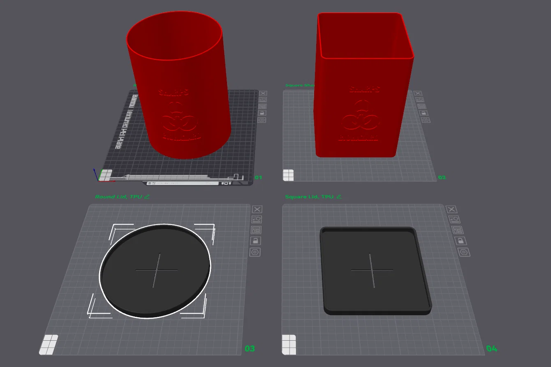Image resolution: width=551 pixels, height=367 pixels.
Task: Arrange objects on plate 03
Action: (256, 230)
